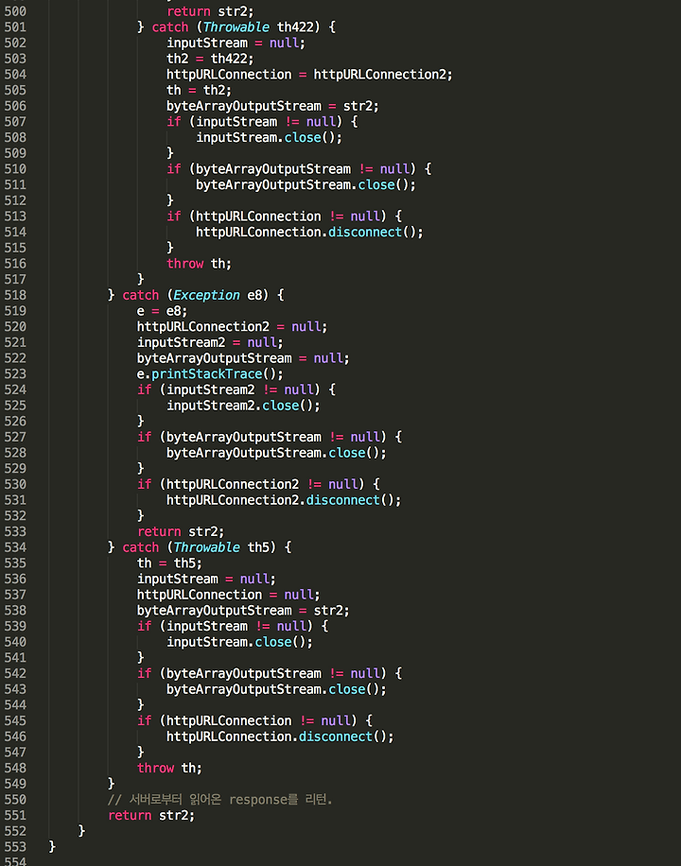Click "if (httpURLConnection2 != null)" condition
Screen dimensions: 681x866
coord(258,484)
